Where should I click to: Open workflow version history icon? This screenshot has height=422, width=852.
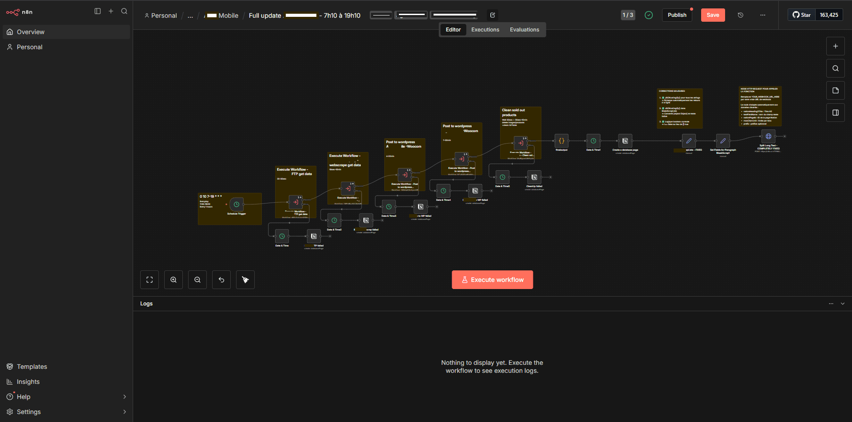(741, 15)
